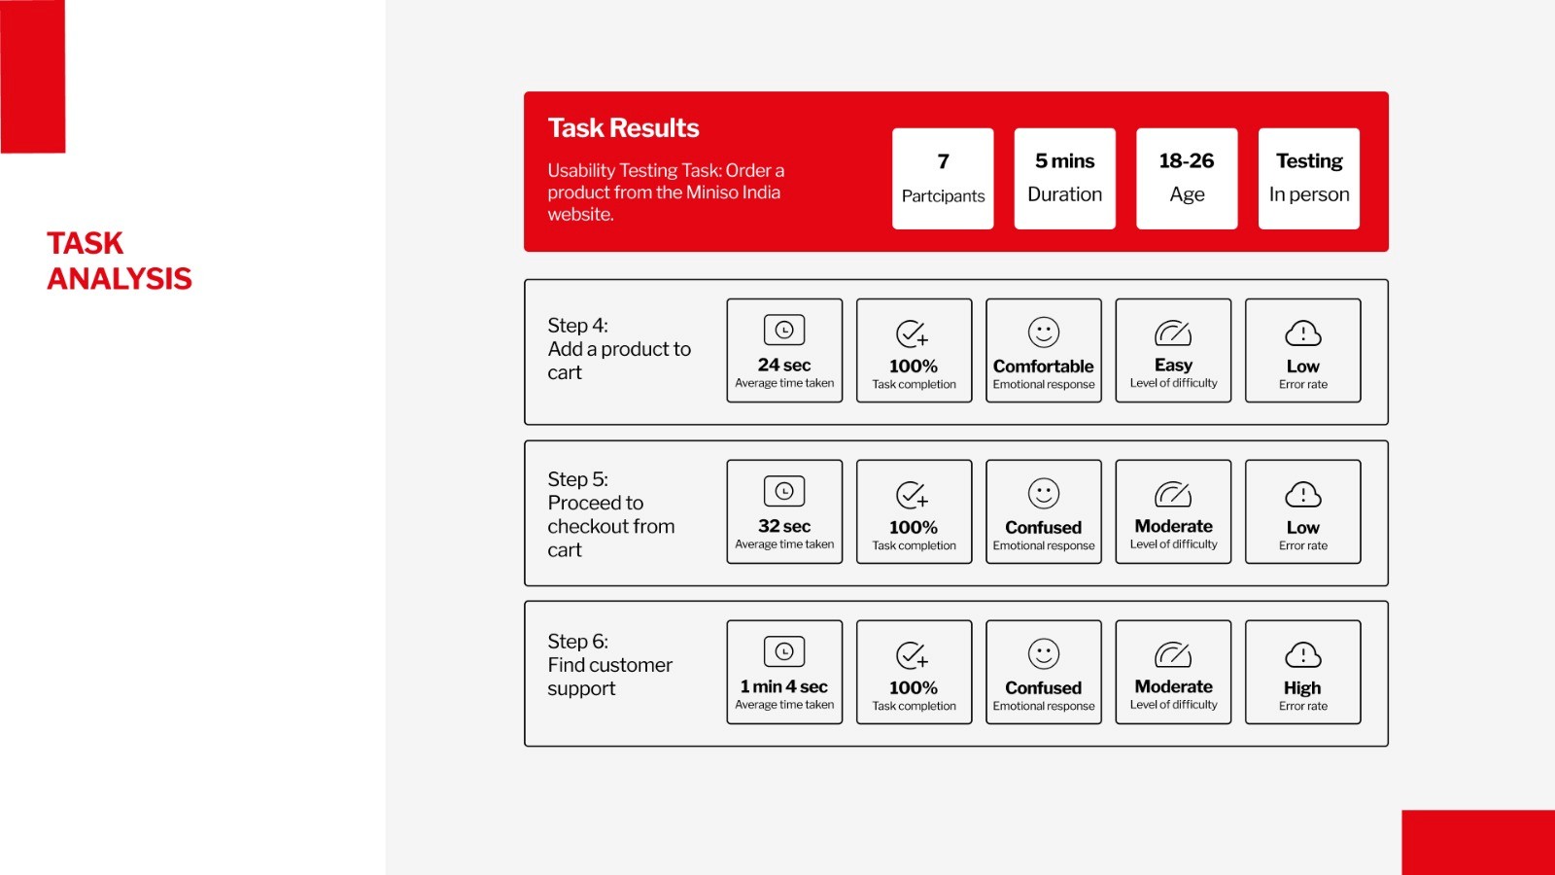The width and height of the screenshot is (1555, 875).
Task: Click 'Step 4: Add a product to cart' text
Action: coord(619,349)
